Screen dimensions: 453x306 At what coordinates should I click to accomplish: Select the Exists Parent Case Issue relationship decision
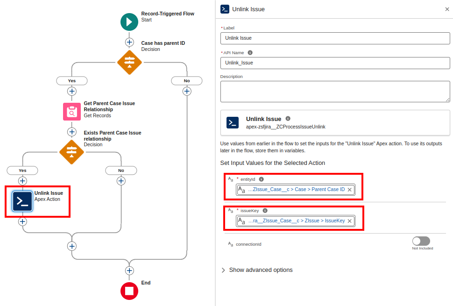71,152
